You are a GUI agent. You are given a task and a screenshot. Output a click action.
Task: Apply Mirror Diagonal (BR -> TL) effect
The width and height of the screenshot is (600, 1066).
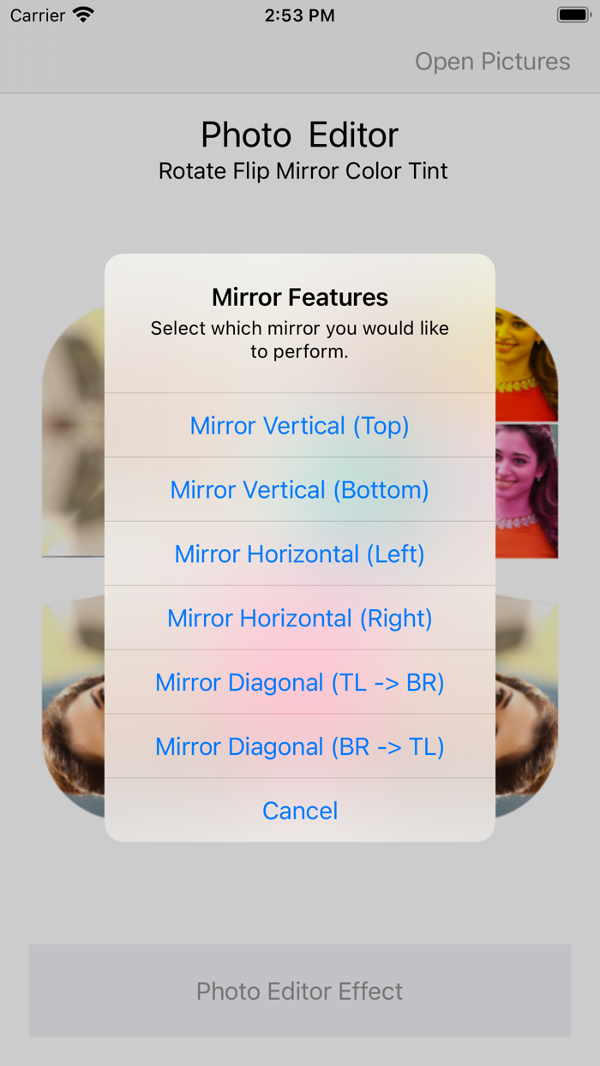tap(299, 746)
